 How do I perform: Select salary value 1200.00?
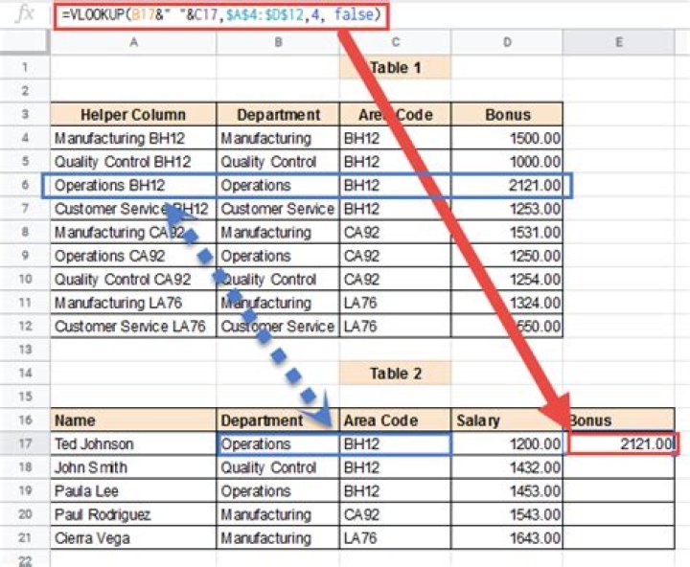[507, 443]
